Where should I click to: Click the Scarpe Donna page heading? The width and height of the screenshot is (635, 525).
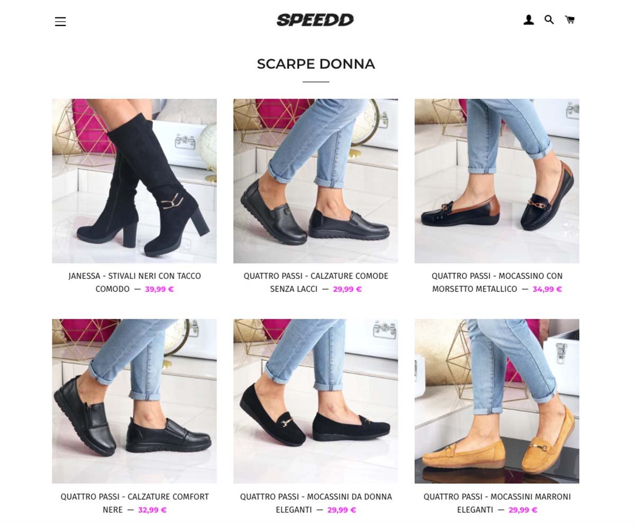(316, 64)
